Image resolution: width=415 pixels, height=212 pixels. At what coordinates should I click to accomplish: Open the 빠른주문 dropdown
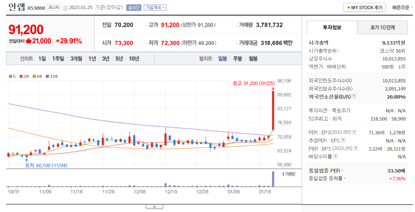(402, 7)
